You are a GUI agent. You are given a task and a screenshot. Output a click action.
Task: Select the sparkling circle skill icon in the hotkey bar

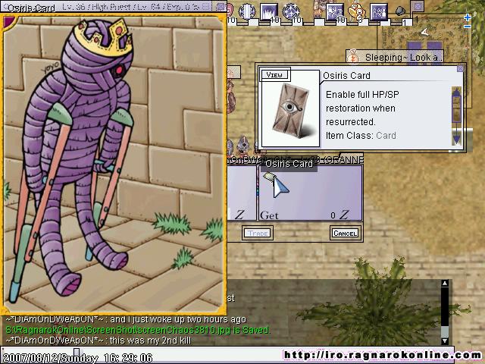click(x=291, y=12)
